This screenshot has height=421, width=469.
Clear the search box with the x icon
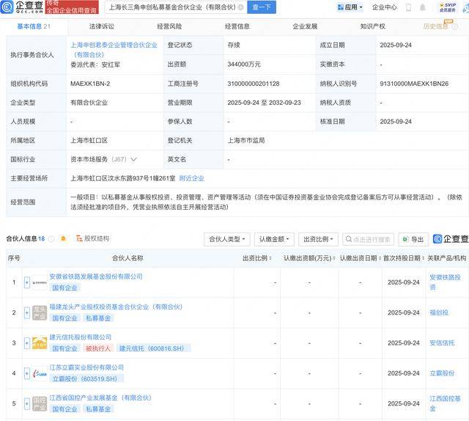click(240, 7)
